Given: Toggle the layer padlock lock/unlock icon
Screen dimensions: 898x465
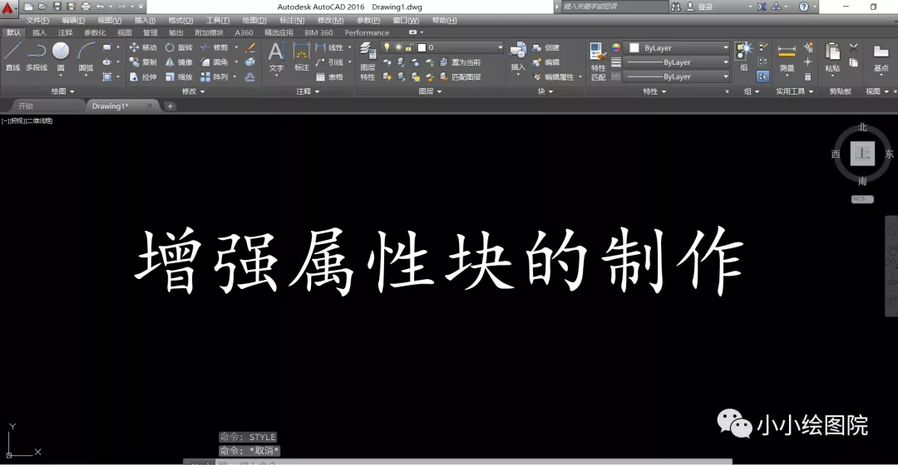Looking at the screenshot, I should pyautogui.click(x=409, y=47).
